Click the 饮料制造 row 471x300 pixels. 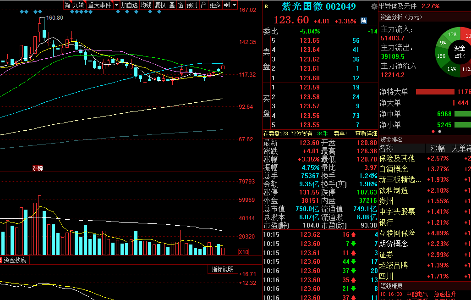(x=425, y=190)
